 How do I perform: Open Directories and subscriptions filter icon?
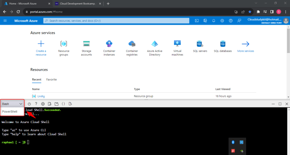coord(205,21)
